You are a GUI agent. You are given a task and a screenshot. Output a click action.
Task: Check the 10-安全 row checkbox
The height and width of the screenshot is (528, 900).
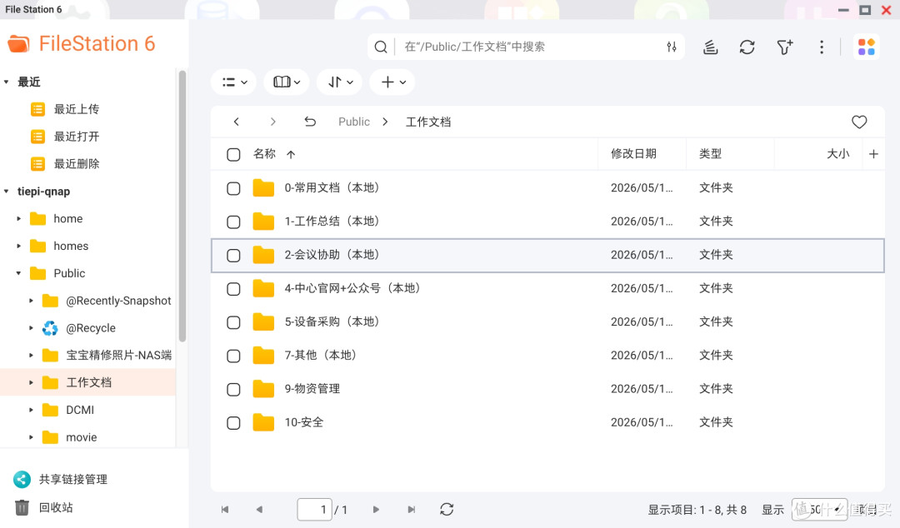point(233,423)
